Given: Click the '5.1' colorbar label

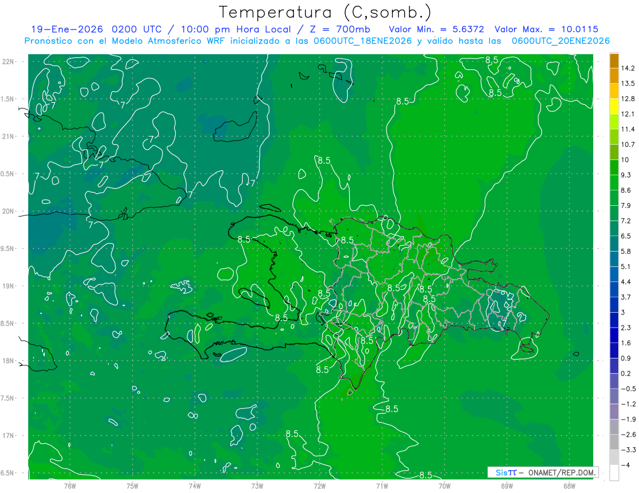Looking at the screenshot, I should [x=626, y=266].
